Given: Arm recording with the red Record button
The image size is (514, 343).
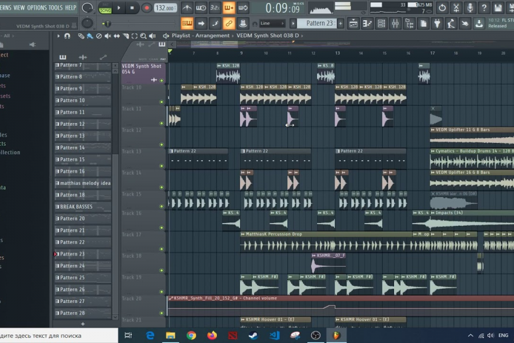Looking at the screenshot, I should pos(146,8).
